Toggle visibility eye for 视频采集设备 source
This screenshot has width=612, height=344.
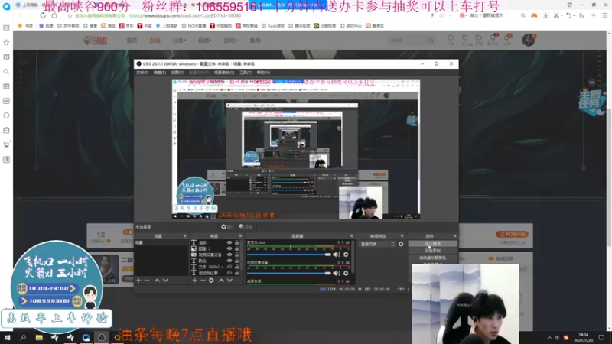click(229, 255)
